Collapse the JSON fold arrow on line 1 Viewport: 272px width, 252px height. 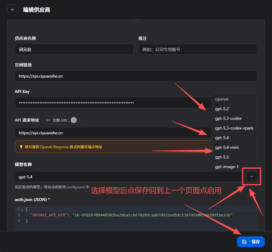[x=22, y=210]
